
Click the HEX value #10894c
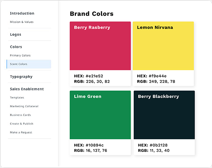95,145
